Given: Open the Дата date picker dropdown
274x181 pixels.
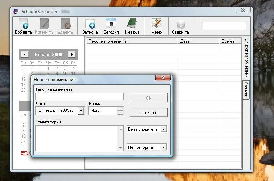Looking at the screenshot, I should [x=81, y=111].
